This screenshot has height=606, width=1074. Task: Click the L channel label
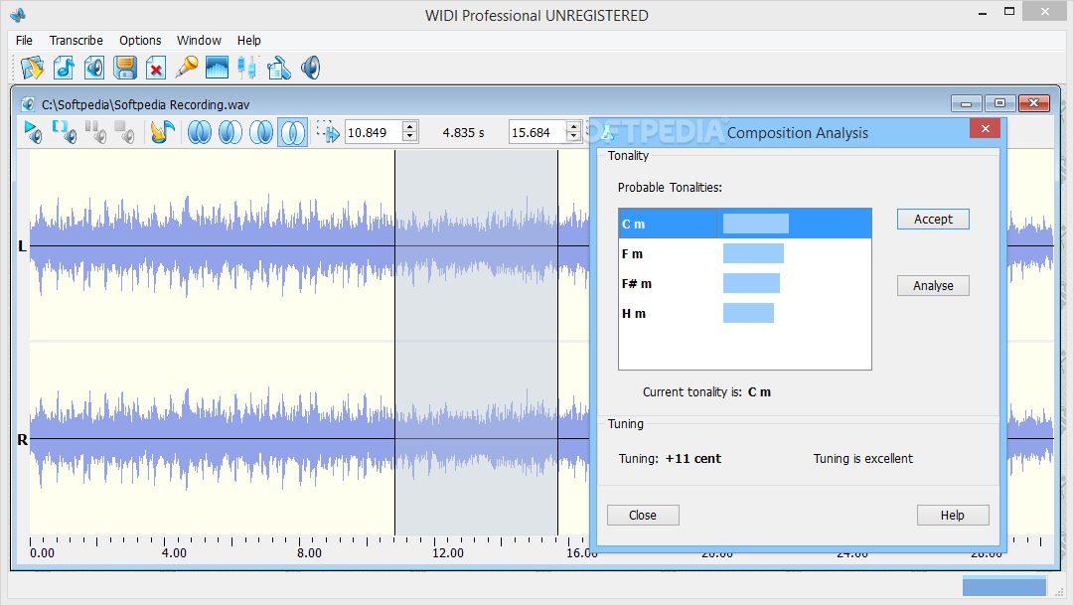pos(22,245)
